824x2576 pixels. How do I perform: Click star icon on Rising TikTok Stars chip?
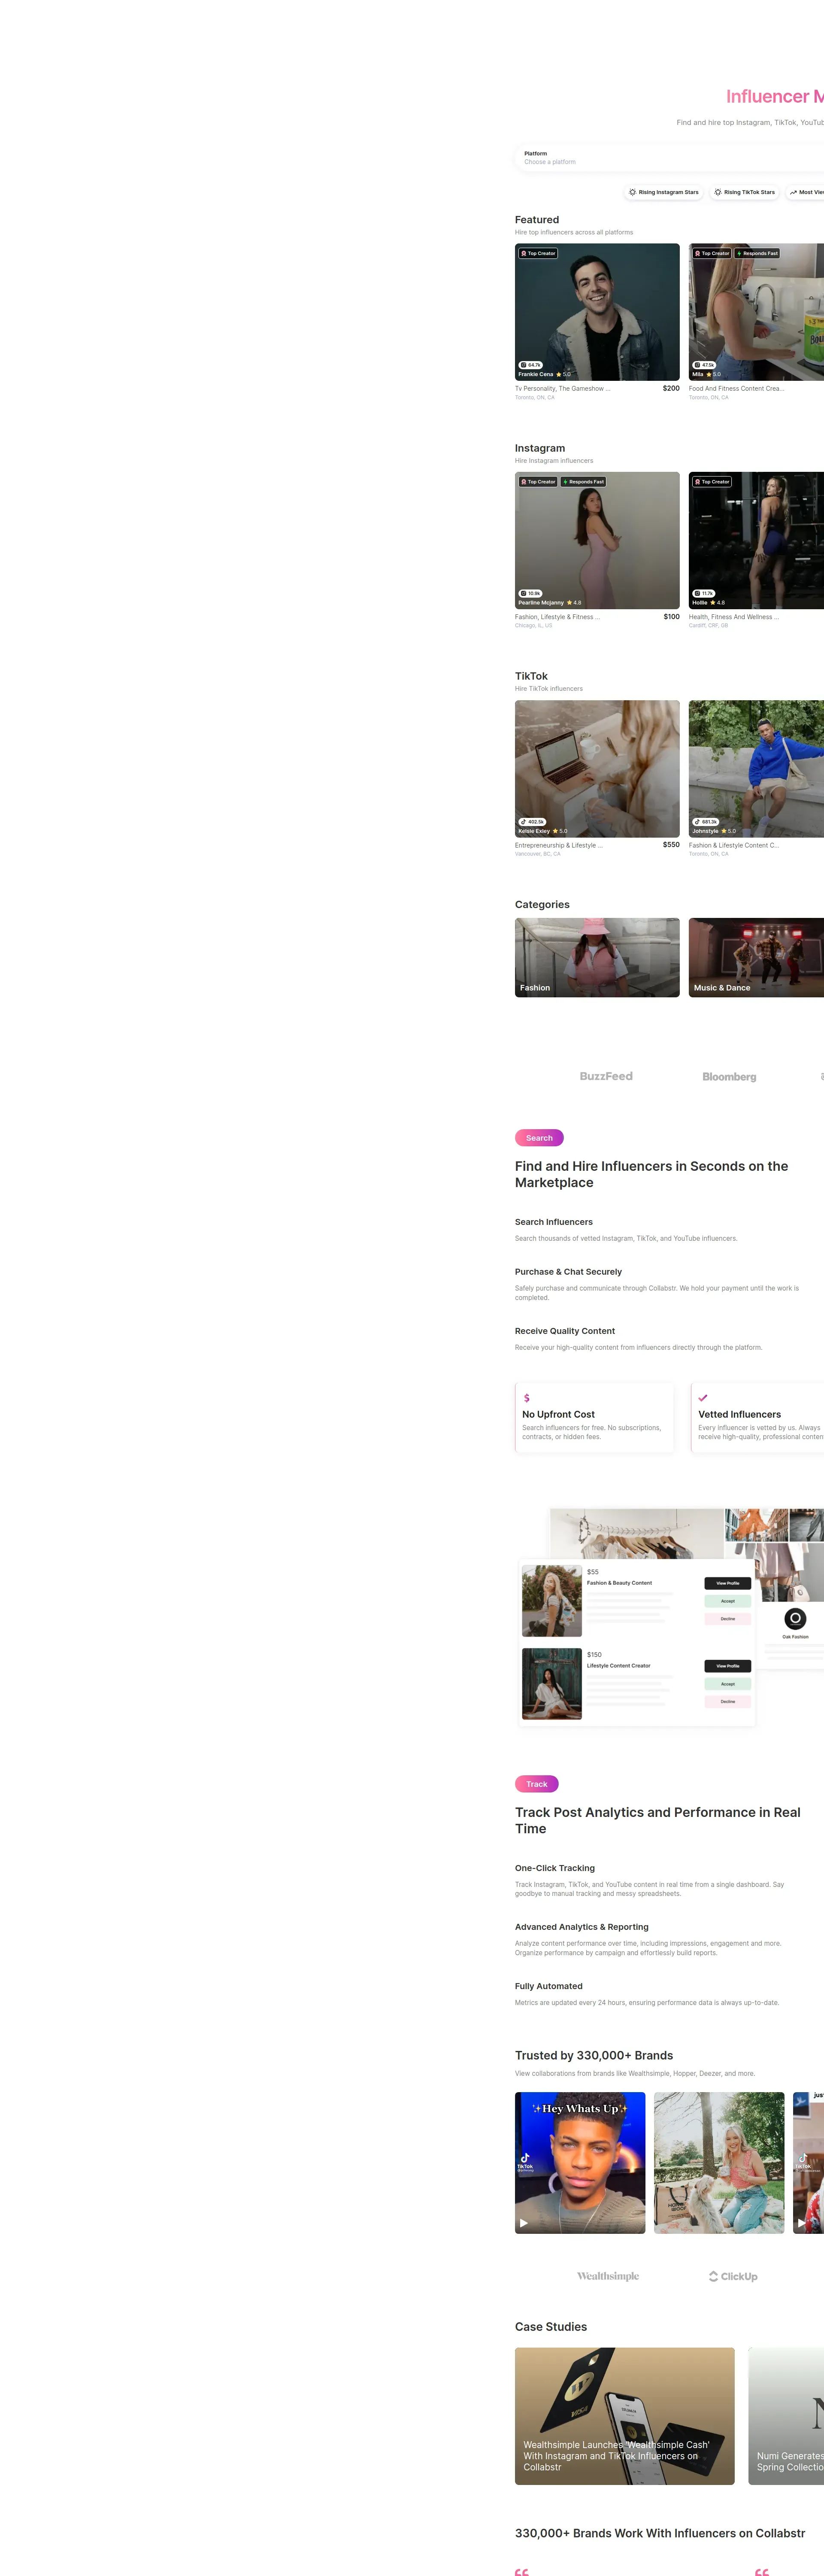pyautogui.click(x=718, y=192)
